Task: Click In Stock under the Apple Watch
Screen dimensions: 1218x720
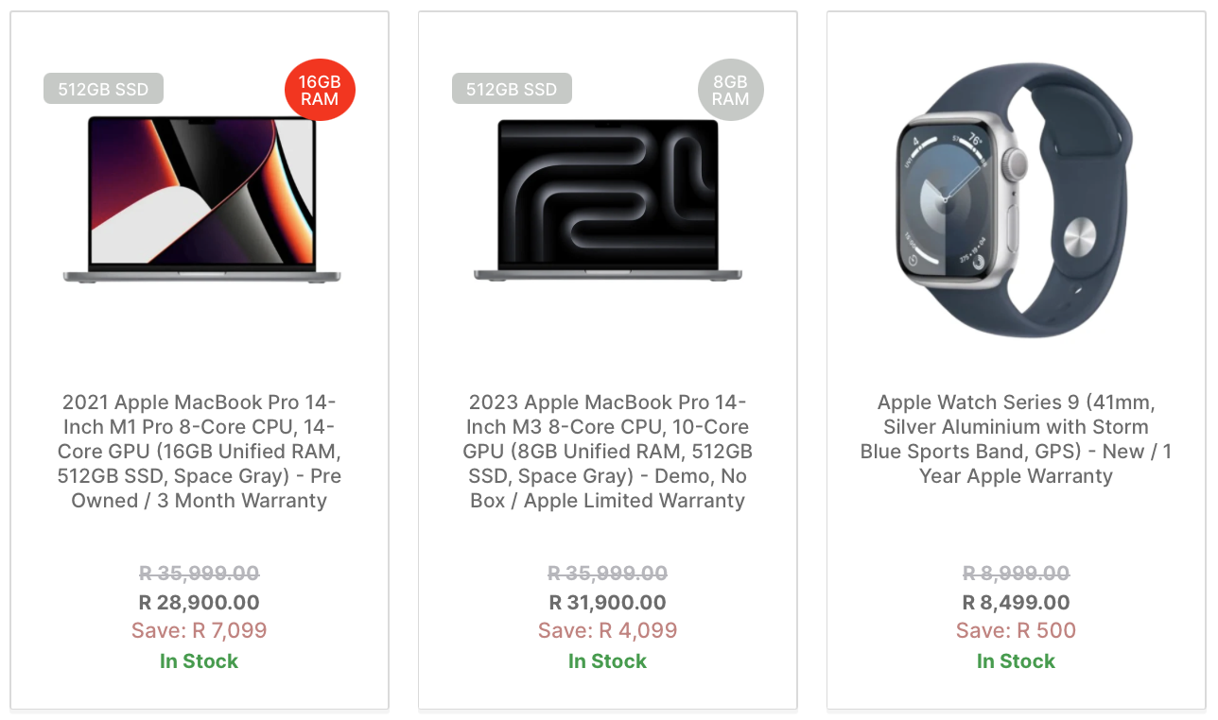Action: [x=1017, y=661]
